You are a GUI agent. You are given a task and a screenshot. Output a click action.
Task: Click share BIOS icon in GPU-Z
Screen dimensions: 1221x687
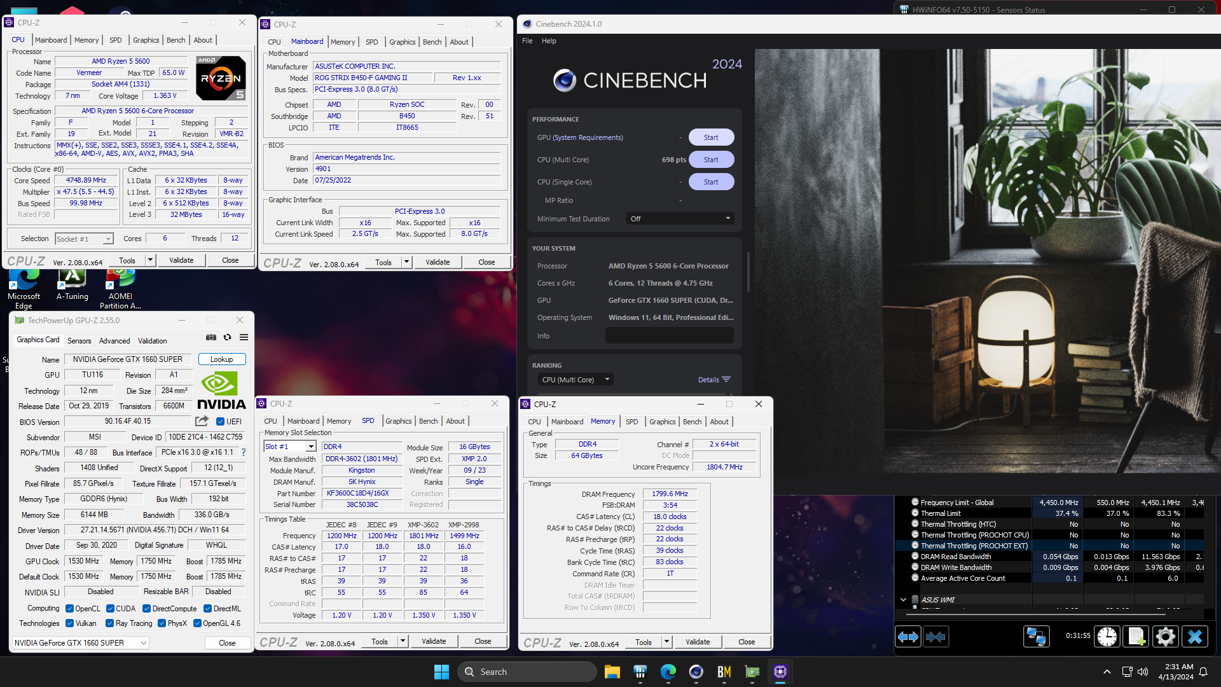pyautogui.click(x=202, y=421)
